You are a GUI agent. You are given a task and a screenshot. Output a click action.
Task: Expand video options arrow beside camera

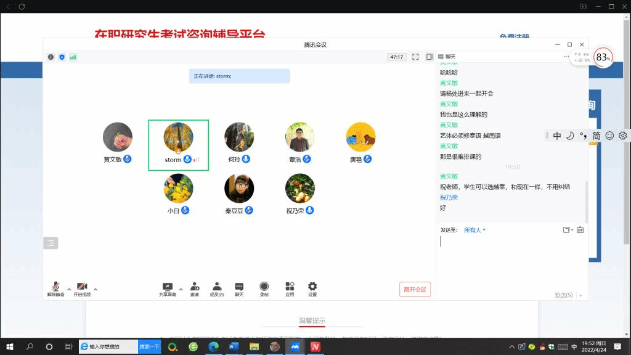pyautogui.click(x=96, y=289)
